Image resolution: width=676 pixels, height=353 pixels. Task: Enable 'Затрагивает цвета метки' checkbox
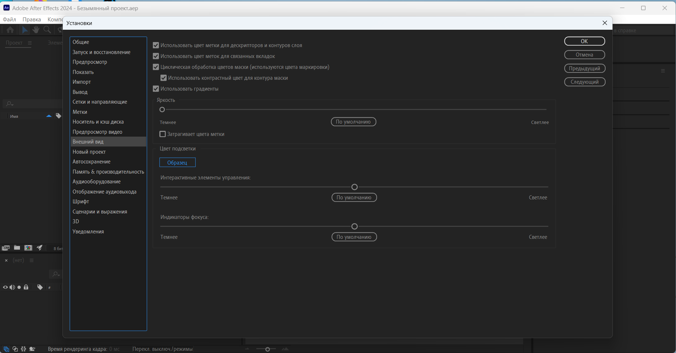click(x=163, y=134)
